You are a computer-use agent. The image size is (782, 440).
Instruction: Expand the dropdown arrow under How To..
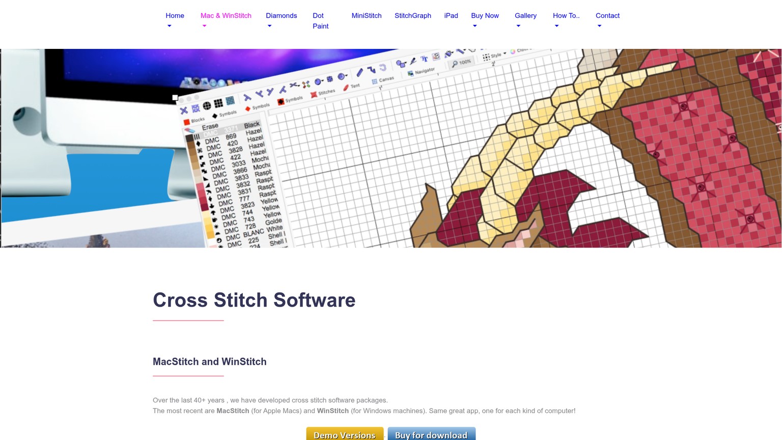click(x=556, y=26)
